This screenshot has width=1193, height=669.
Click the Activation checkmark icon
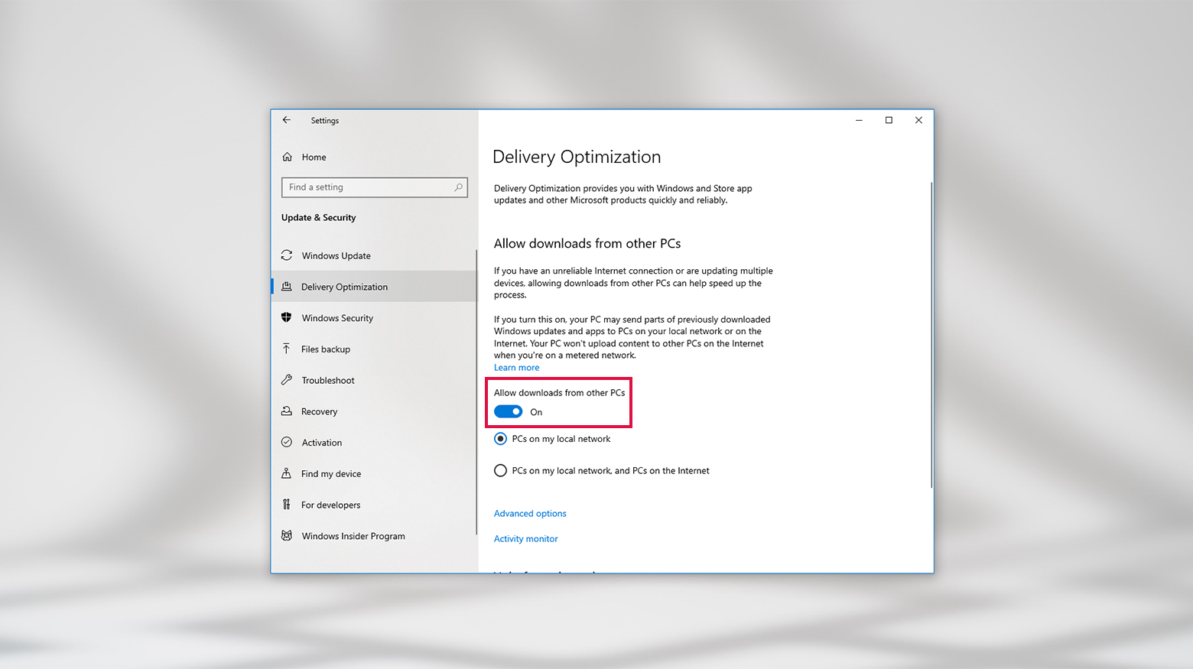pos(286,442)
